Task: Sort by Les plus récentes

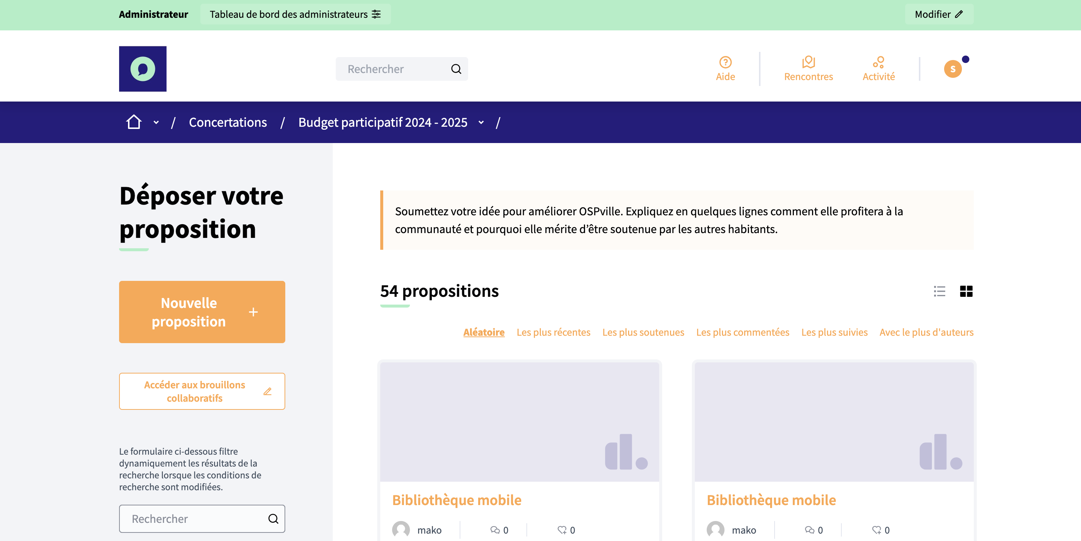Action: [553, 332]
